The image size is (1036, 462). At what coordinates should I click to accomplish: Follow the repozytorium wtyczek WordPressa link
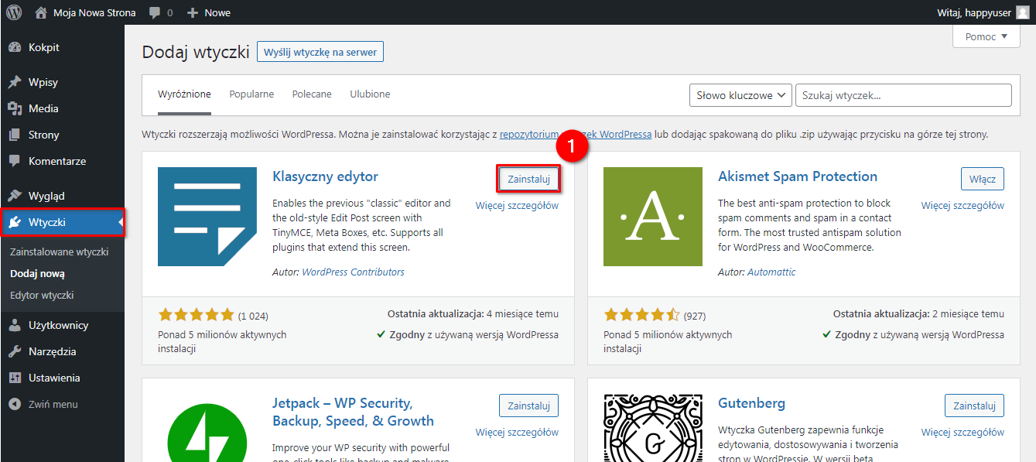[x=576, y=134]
